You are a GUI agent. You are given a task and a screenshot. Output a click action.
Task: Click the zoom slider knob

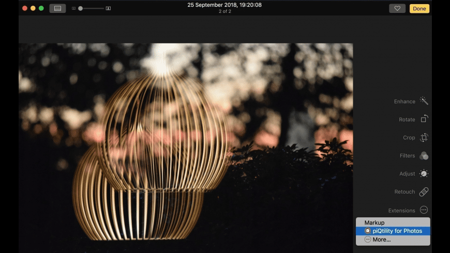point(81,8)
